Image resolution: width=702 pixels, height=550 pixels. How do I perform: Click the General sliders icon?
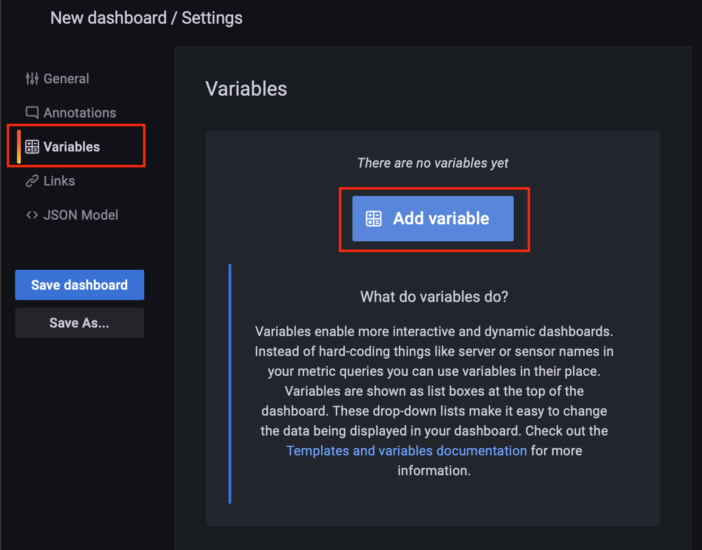32,79
